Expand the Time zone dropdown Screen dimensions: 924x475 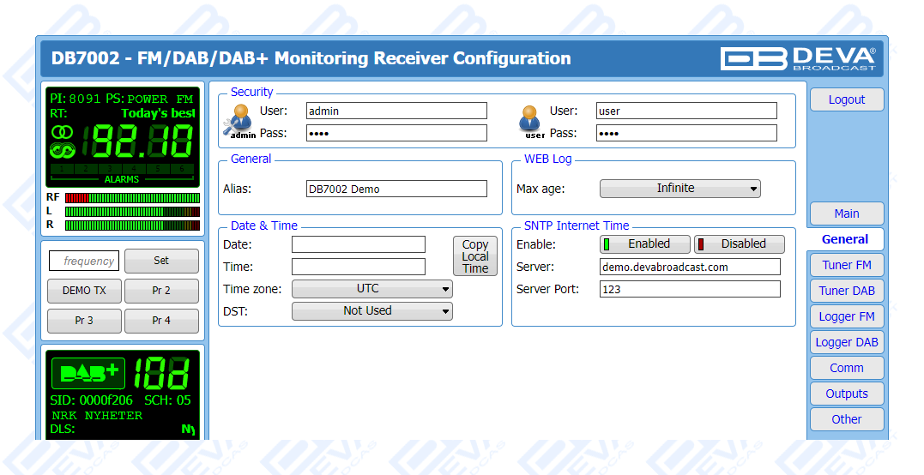371,289
